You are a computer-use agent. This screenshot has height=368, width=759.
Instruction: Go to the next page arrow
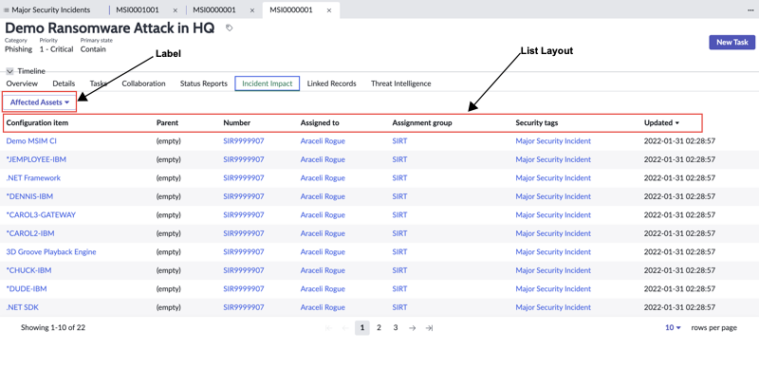(412, 328)
